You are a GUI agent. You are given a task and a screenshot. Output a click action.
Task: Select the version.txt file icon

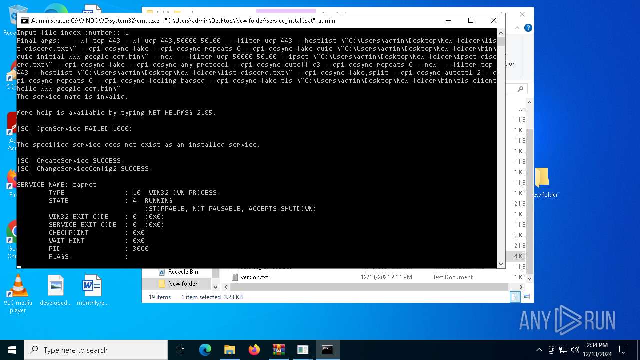pos(235,277)
